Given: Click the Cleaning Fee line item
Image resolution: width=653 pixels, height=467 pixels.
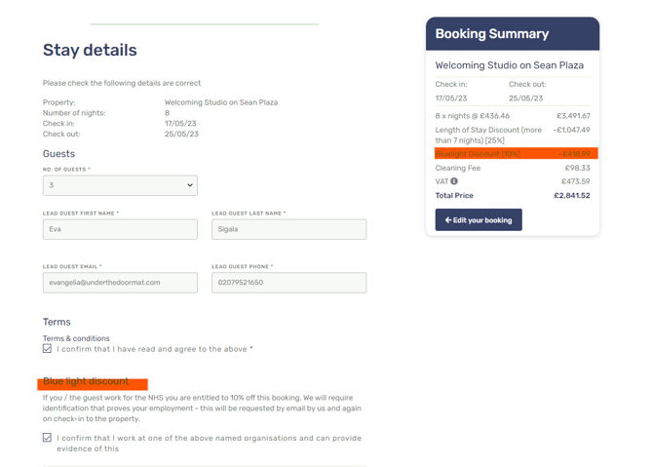Looking at the screenshot, I should point(458,168).
